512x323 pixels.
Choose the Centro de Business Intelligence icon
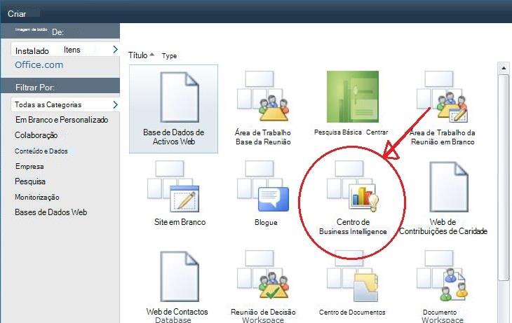[353, 186]
